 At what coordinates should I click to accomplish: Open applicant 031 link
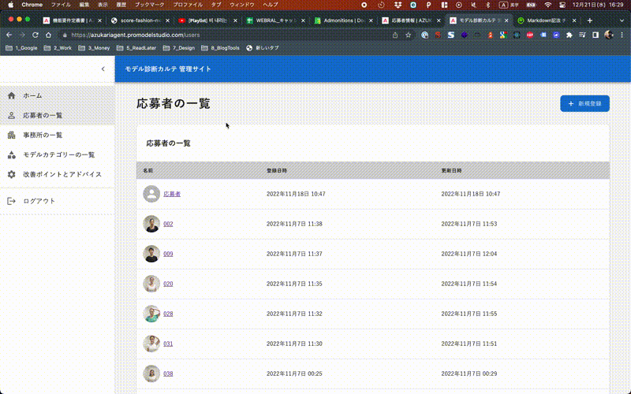(x=168, y=344)
